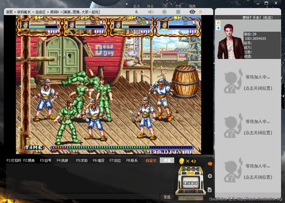Select the 自定义 custom phrases tab
The height and width of the screenshot is (203, 285).
151,160
